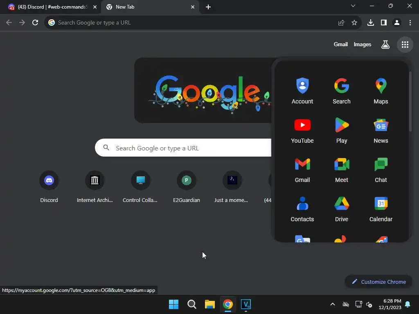Toggle the Chrome side panel

[384, 23]
